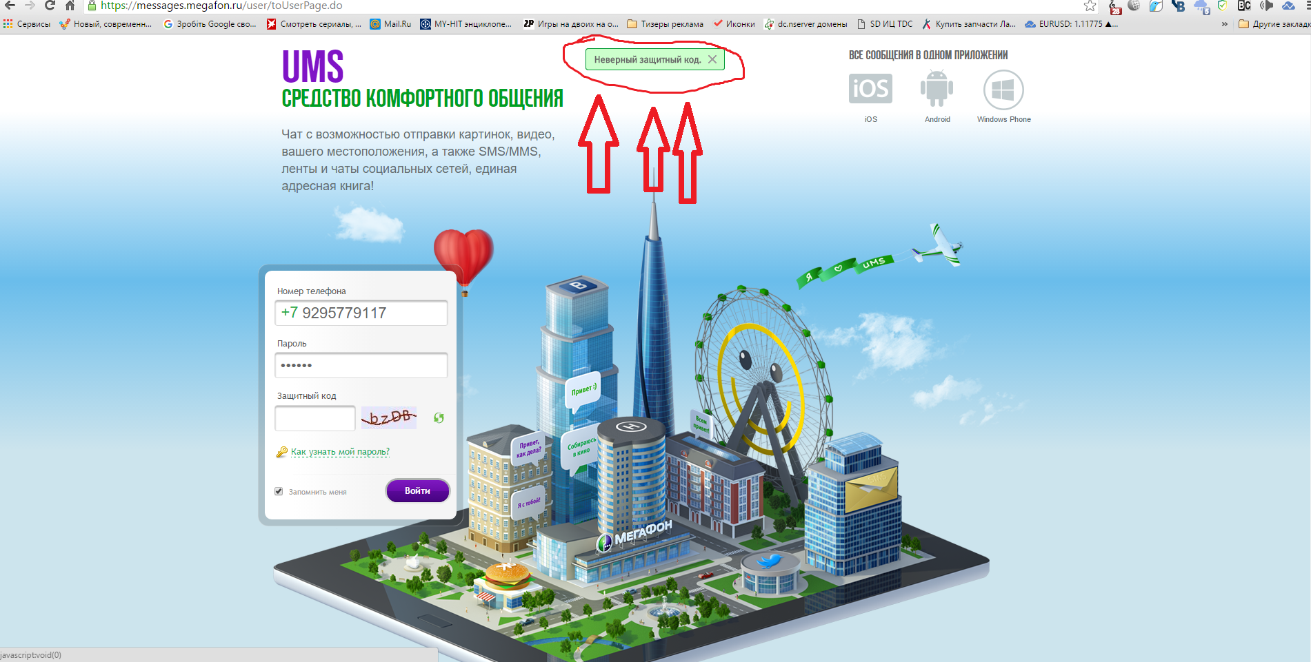Image resolution: width=1311 pixels, height=662 pixels.
Task: Open the 'Зробіть Google сво...' bookmark
Action: [210, 24]
